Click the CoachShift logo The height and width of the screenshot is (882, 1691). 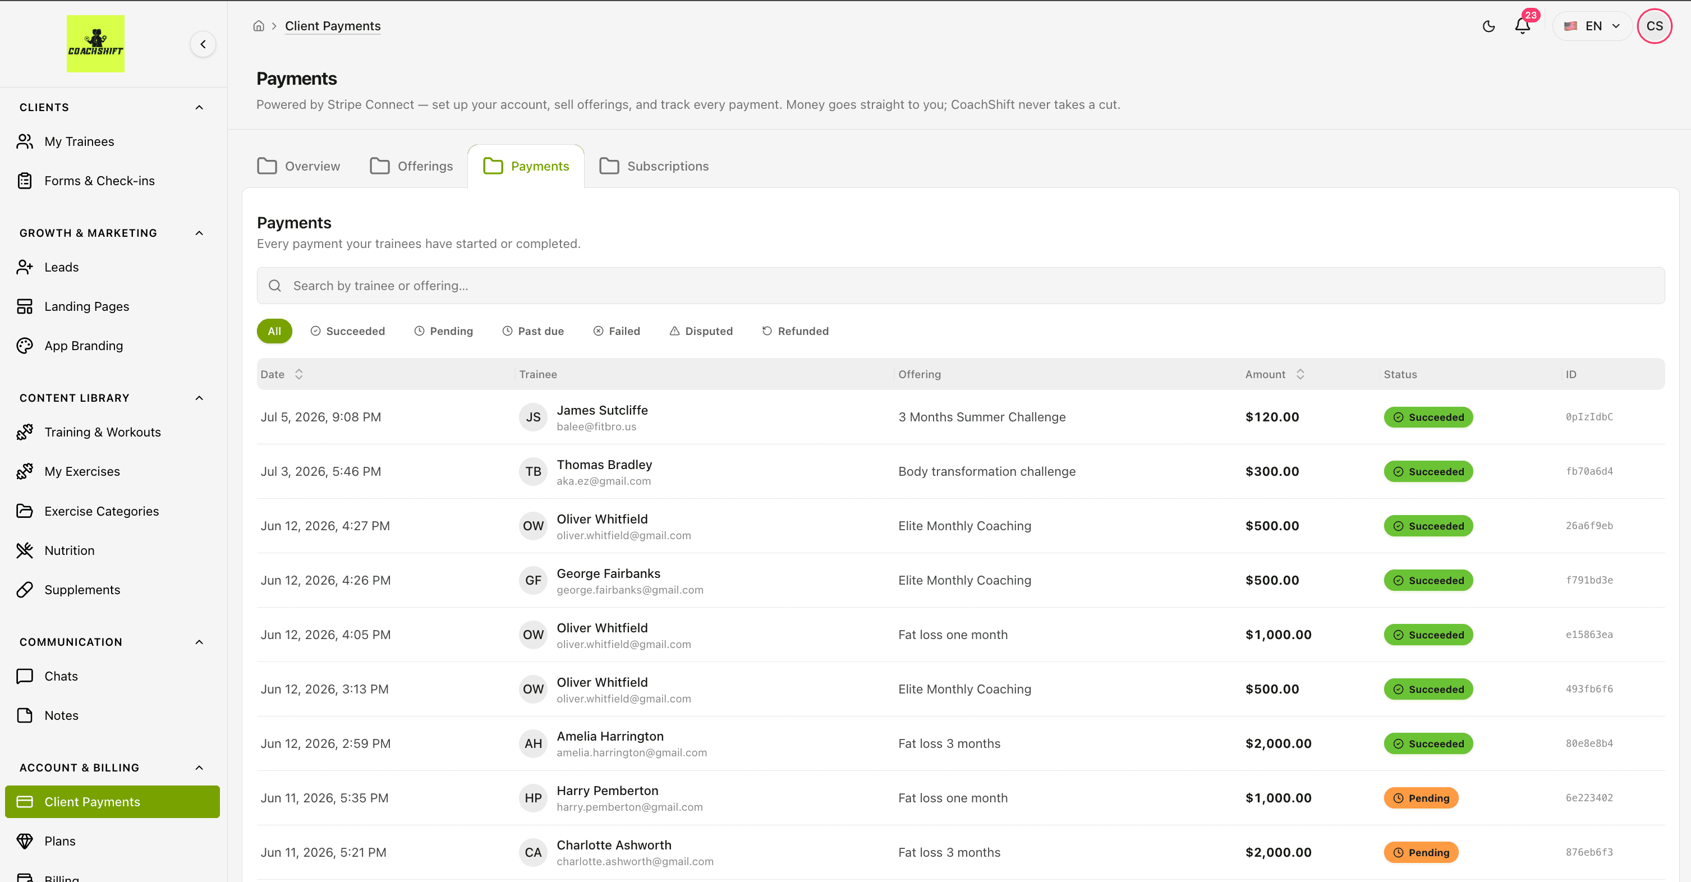95,44
